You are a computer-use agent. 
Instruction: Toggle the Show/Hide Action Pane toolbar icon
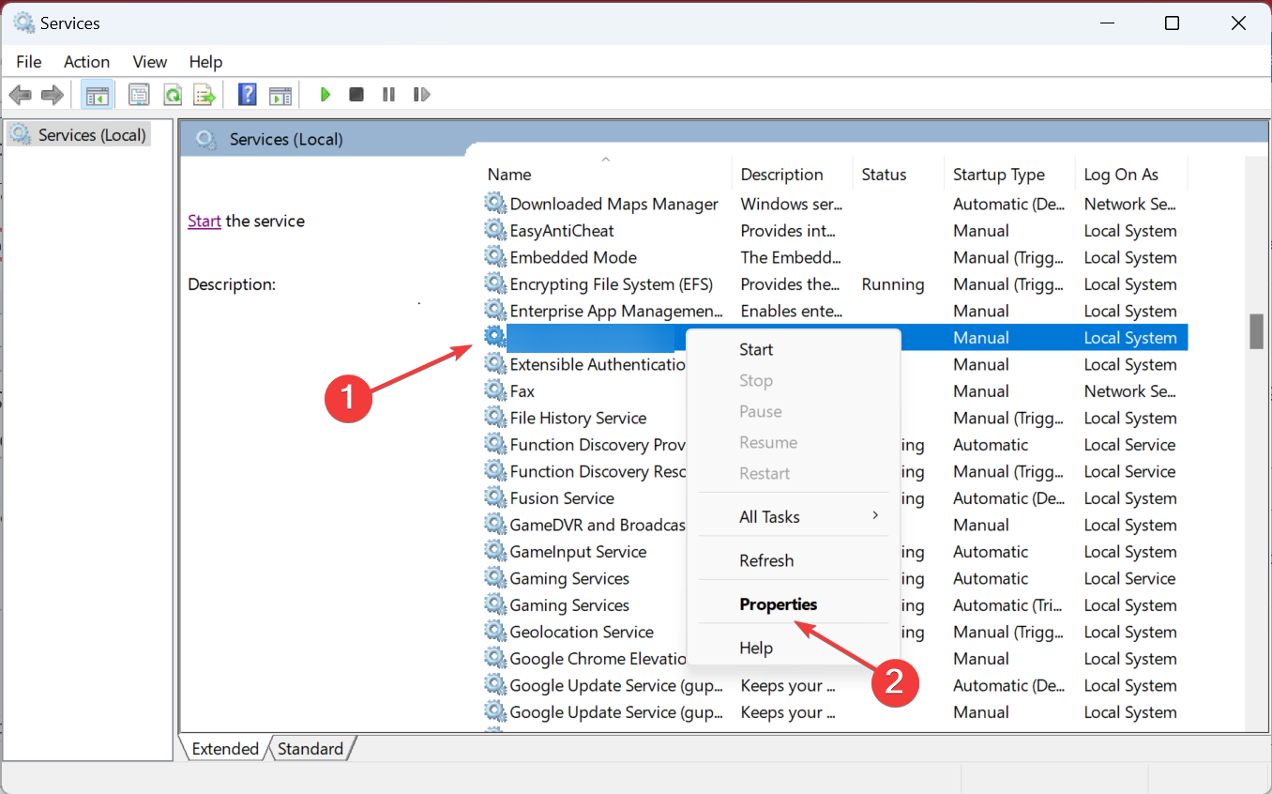[x=280, y=95]
